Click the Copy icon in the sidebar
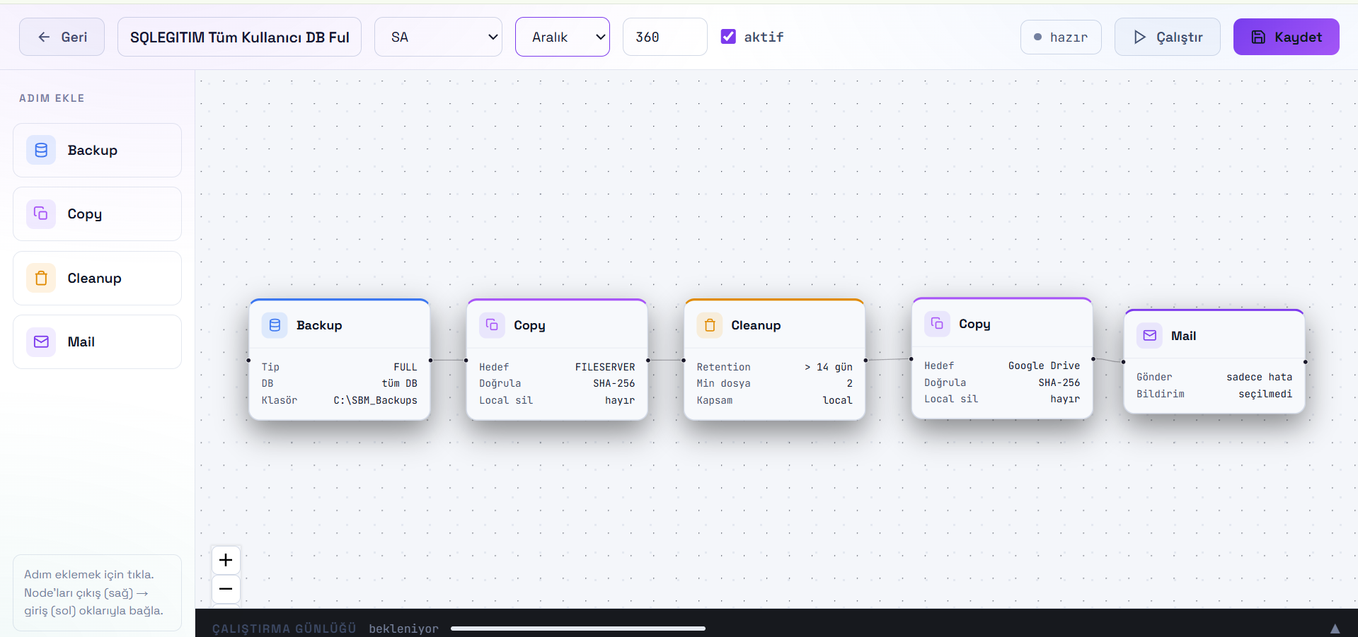Viewport: 1358px width, 637px height. [41, 214]
